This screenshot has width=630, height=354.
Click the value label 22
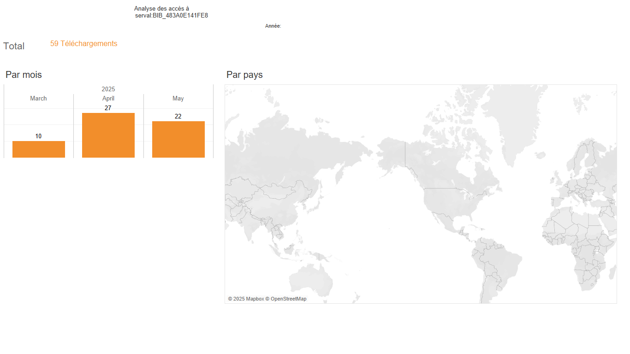(x=178, y=116)
